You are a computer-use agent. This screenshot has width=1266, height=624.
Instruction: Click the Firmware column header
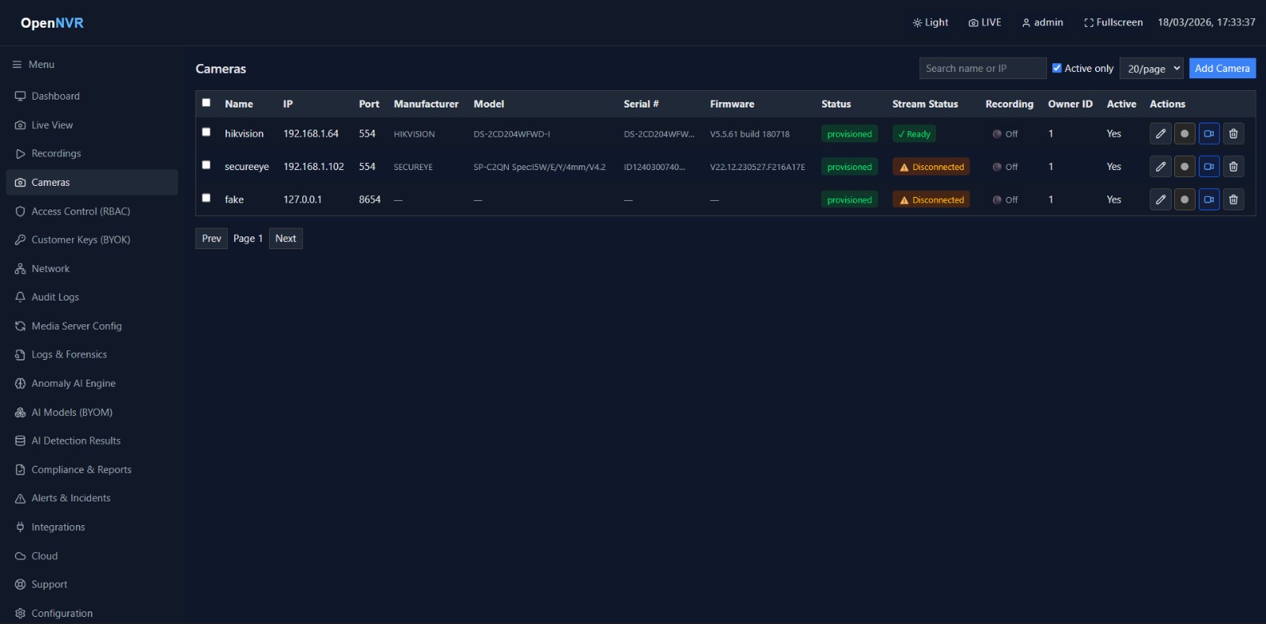tap(732, 104)
